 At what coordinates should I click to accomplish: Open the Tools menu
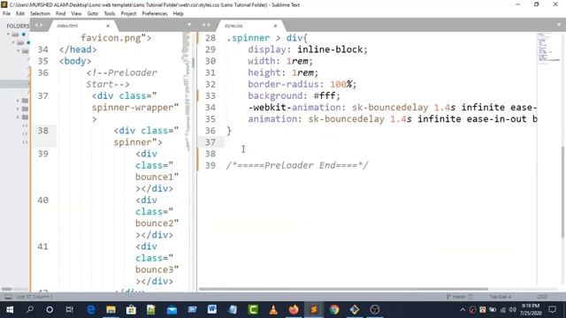tap(110, 14)
